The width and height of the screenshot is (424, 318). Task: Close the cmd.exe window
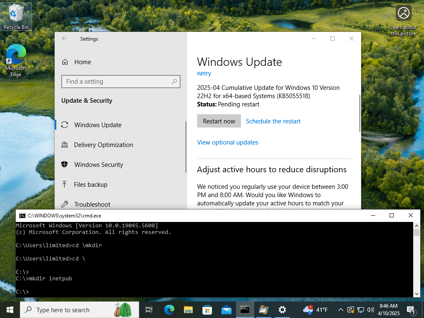(410, 215)
